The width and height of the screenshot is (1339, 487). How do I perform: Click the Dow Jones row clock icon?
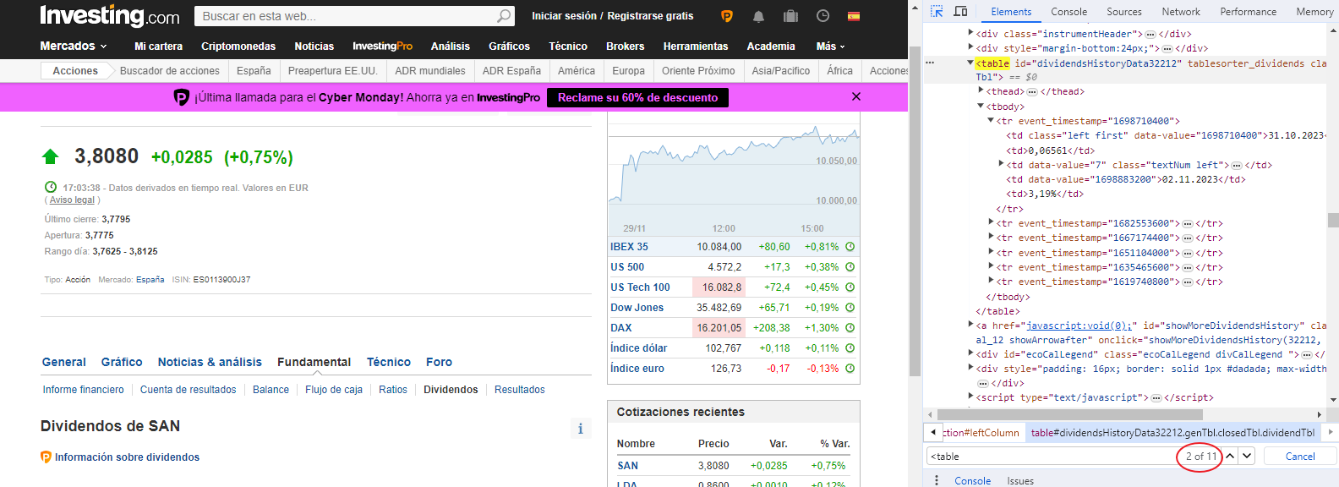(850, 308)
